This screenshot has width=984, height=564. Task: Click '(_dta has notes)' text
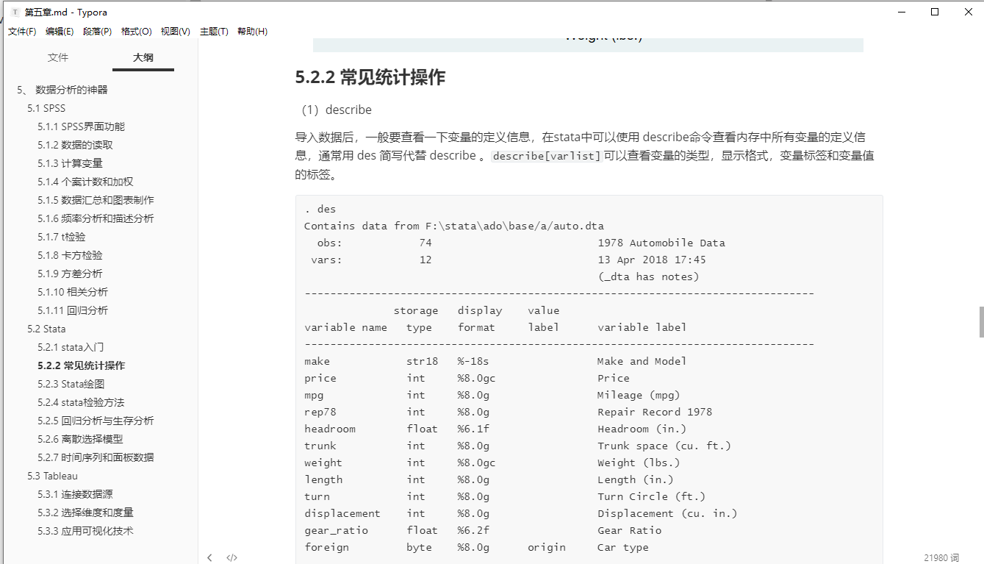pos(648,276)
